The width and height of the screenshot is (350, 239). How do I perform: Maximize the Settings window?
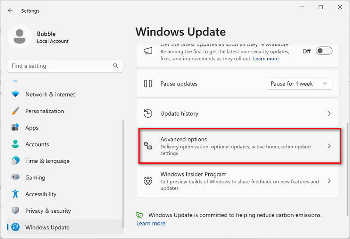(321, 7)
